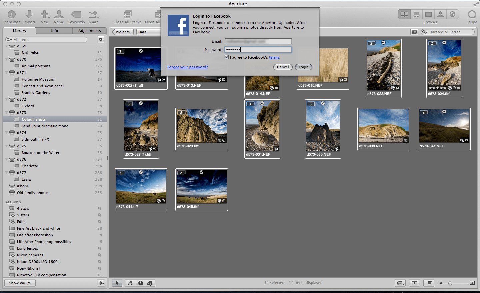Image resolution: width=480 pixels, height=293 pixels.
Task: Open the library action gear menu beside All Items
Action: pos(101,39)
